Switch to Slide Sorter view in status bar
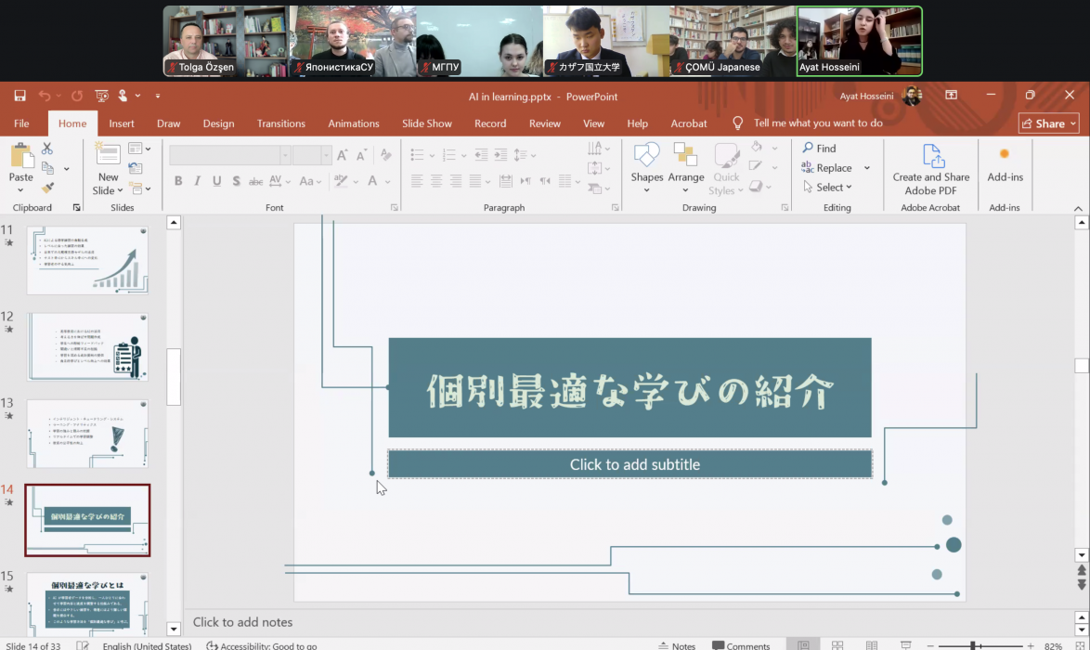The height and width of the screenshot is (650, 1090). coord(837,645)
